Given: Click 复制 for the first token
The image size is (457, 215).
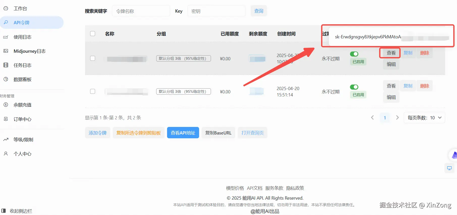Looking at the screenshot, I should pos(408,53).
